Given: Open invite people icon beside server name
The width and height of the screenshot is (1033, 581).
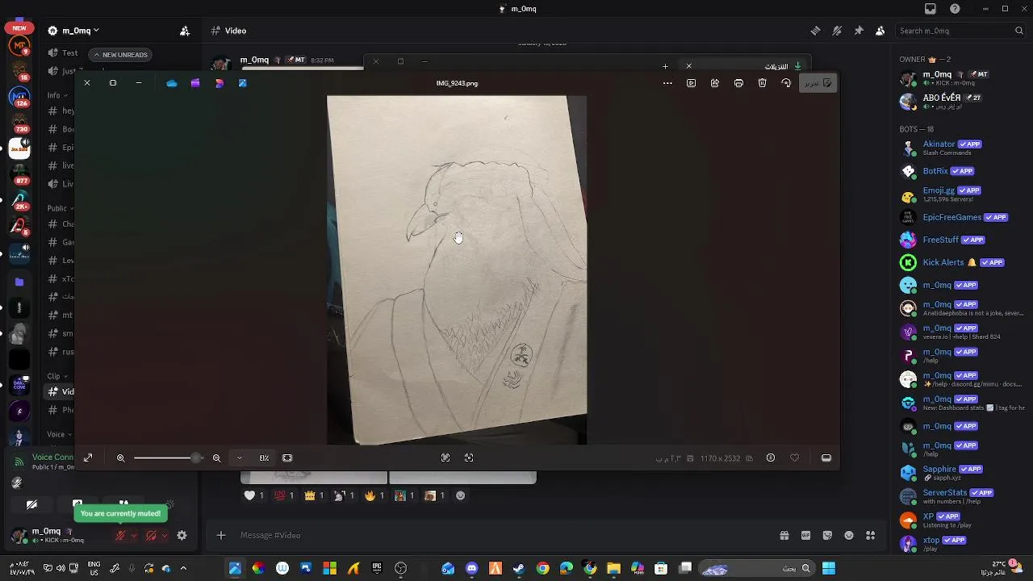Looking at the screenshot, I should click(x=185, y=31).
